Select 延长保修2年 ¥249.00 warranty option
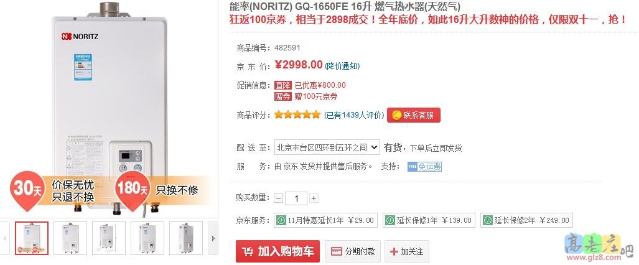 (x=526, y=220)
